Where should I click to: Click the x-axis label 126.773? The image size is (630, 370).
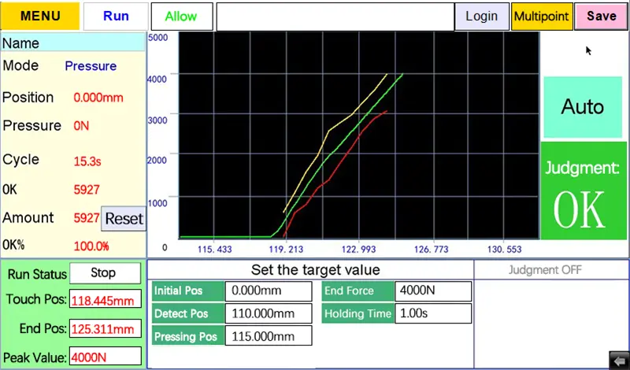pyautogui.click(x=431, y=250)
